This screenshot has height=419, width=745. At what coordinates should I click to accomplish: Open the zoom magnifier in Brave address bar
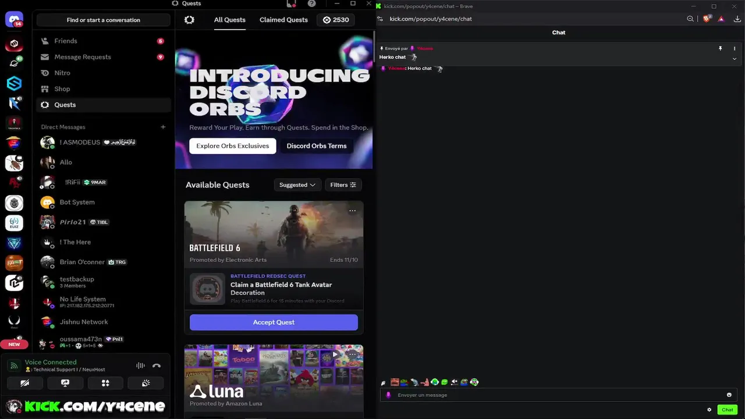pyautogui.click(x=690, y=19)
